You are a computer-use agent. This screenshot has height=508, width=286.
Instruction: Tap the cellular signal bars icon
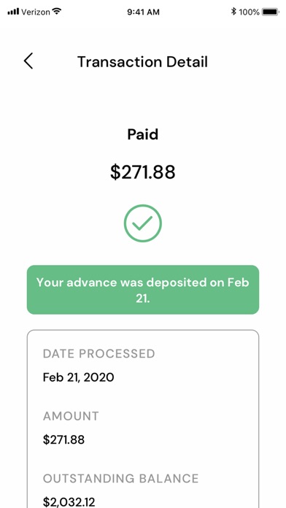13,12
